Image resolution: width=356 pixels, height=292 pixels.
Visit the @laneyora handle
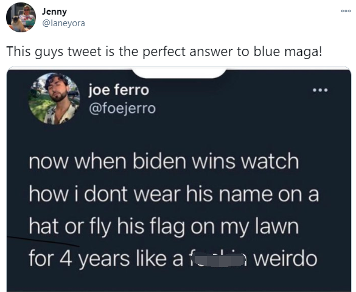(63, 23)
